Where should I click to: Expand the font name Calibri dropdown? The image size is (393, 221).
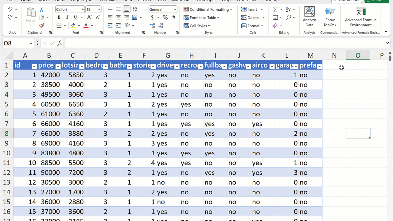tap(83, 10)
